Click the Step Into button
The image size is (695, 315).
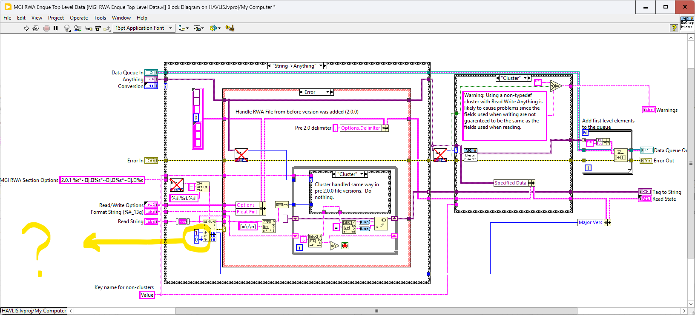click(89, 28)
